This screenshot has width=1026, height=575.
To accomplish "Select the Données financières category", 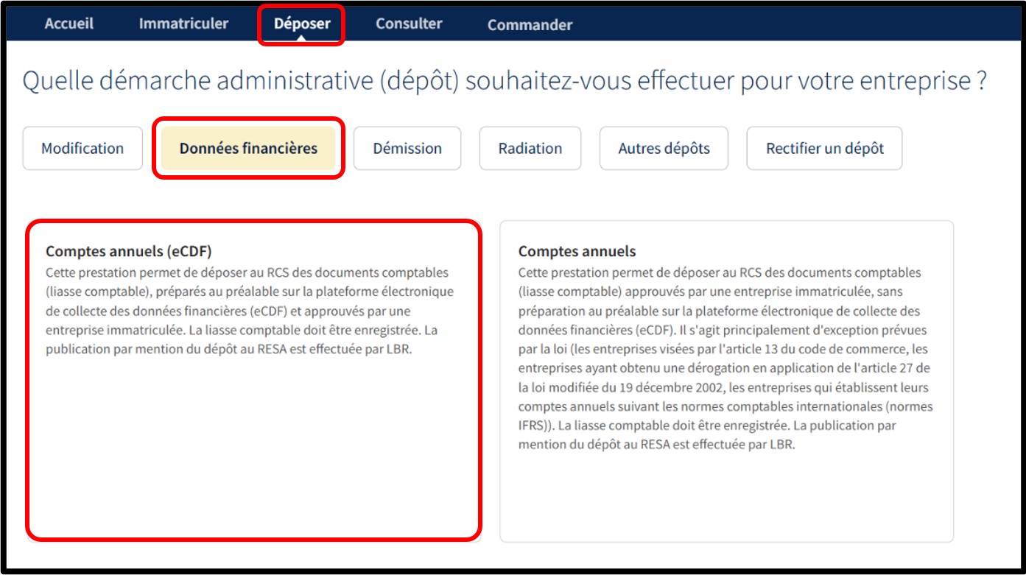I will (x=248, y=149).
